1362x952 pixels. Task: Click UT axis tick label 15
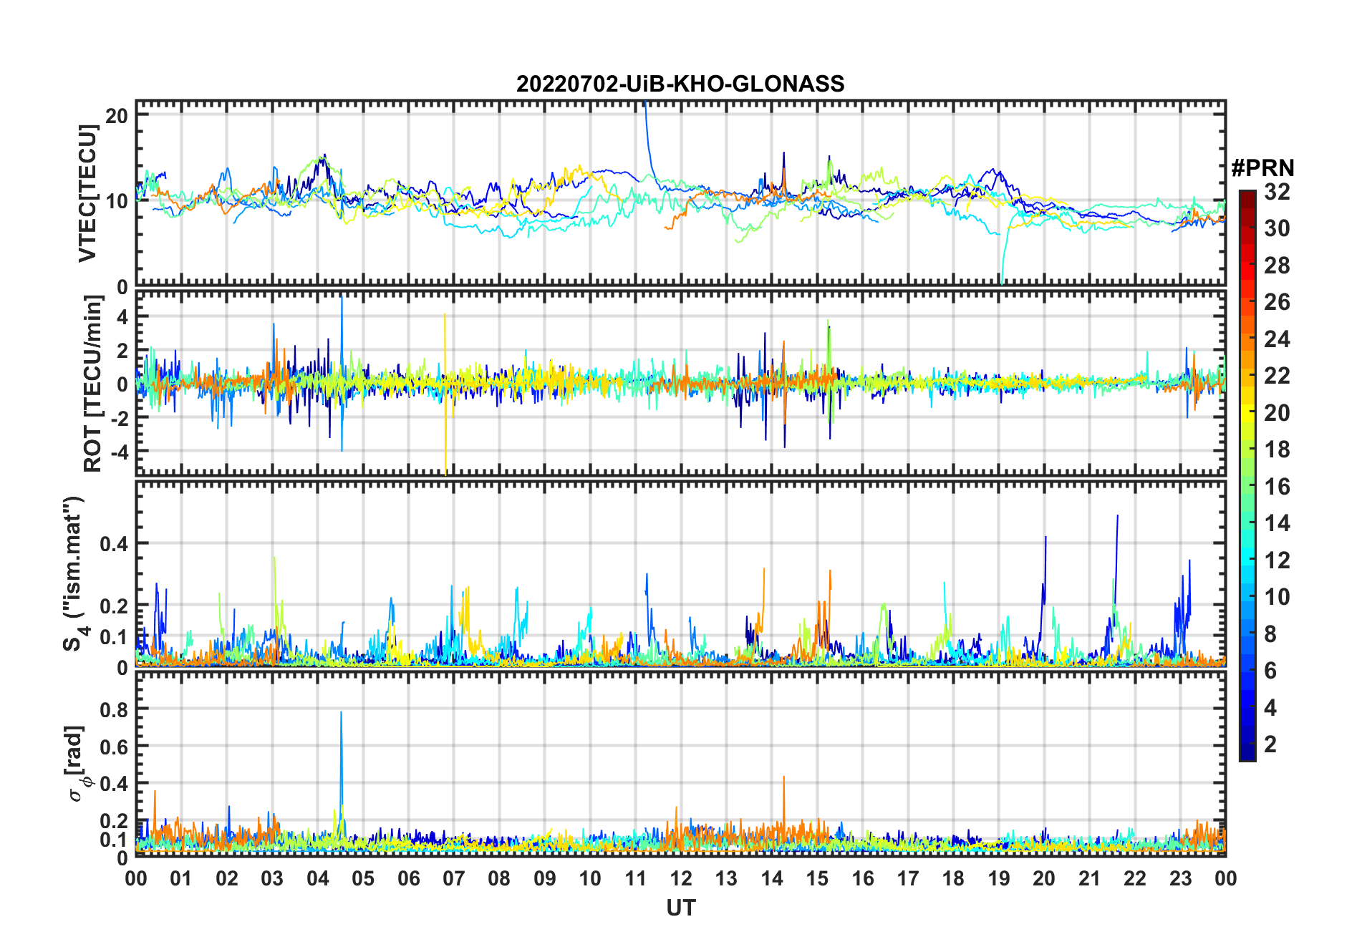coord(817,878)
